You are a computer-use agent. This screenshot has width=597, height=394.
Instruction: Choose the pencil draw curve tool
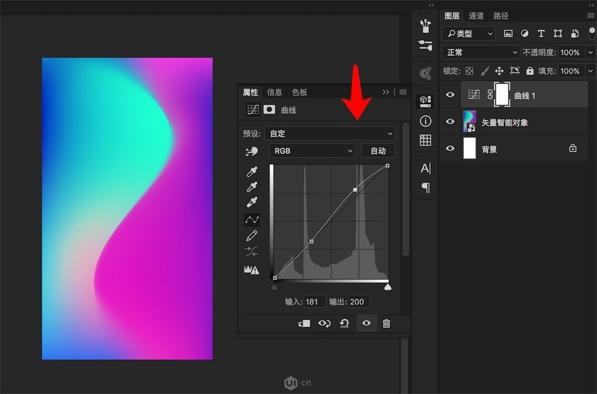pyautogui.click(x=252, y=236)
